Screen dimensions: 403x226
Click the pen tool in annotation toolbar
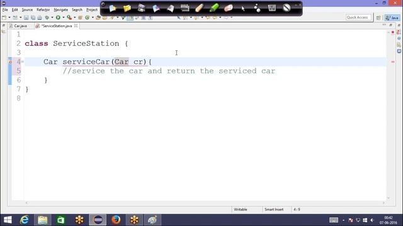[199, 8]
